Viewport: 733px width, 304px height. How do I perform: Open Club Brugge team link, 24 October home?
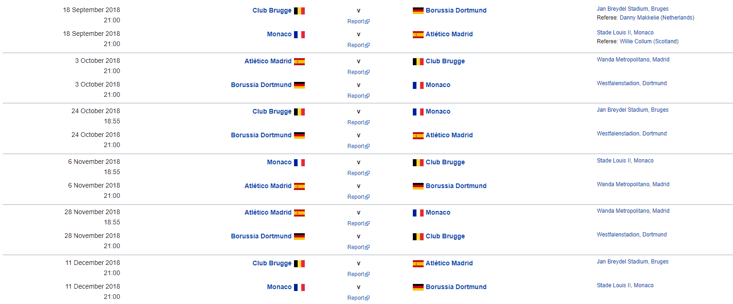tap(272, 112)
